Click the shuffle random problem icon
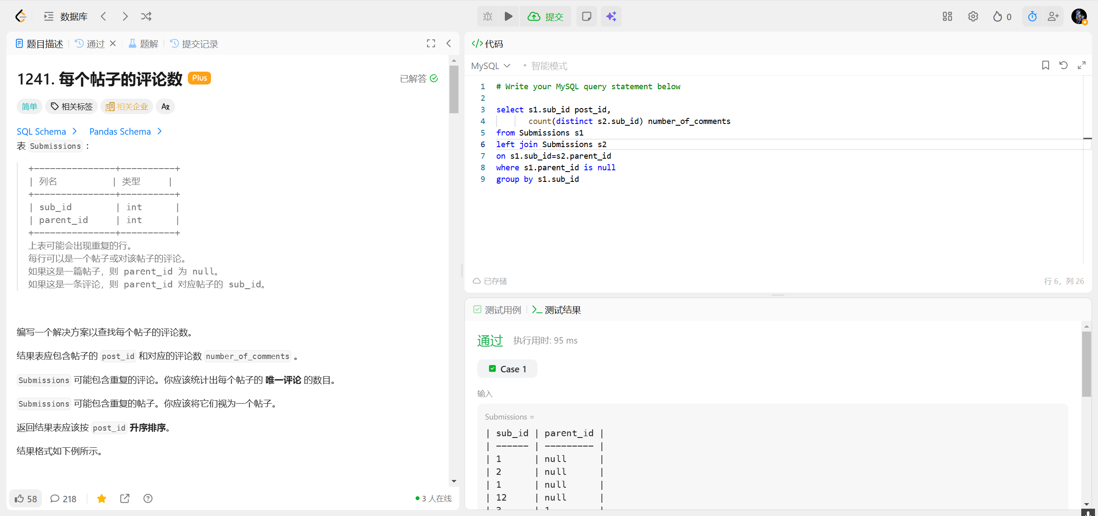1098x516 pixels. (146, 16)
